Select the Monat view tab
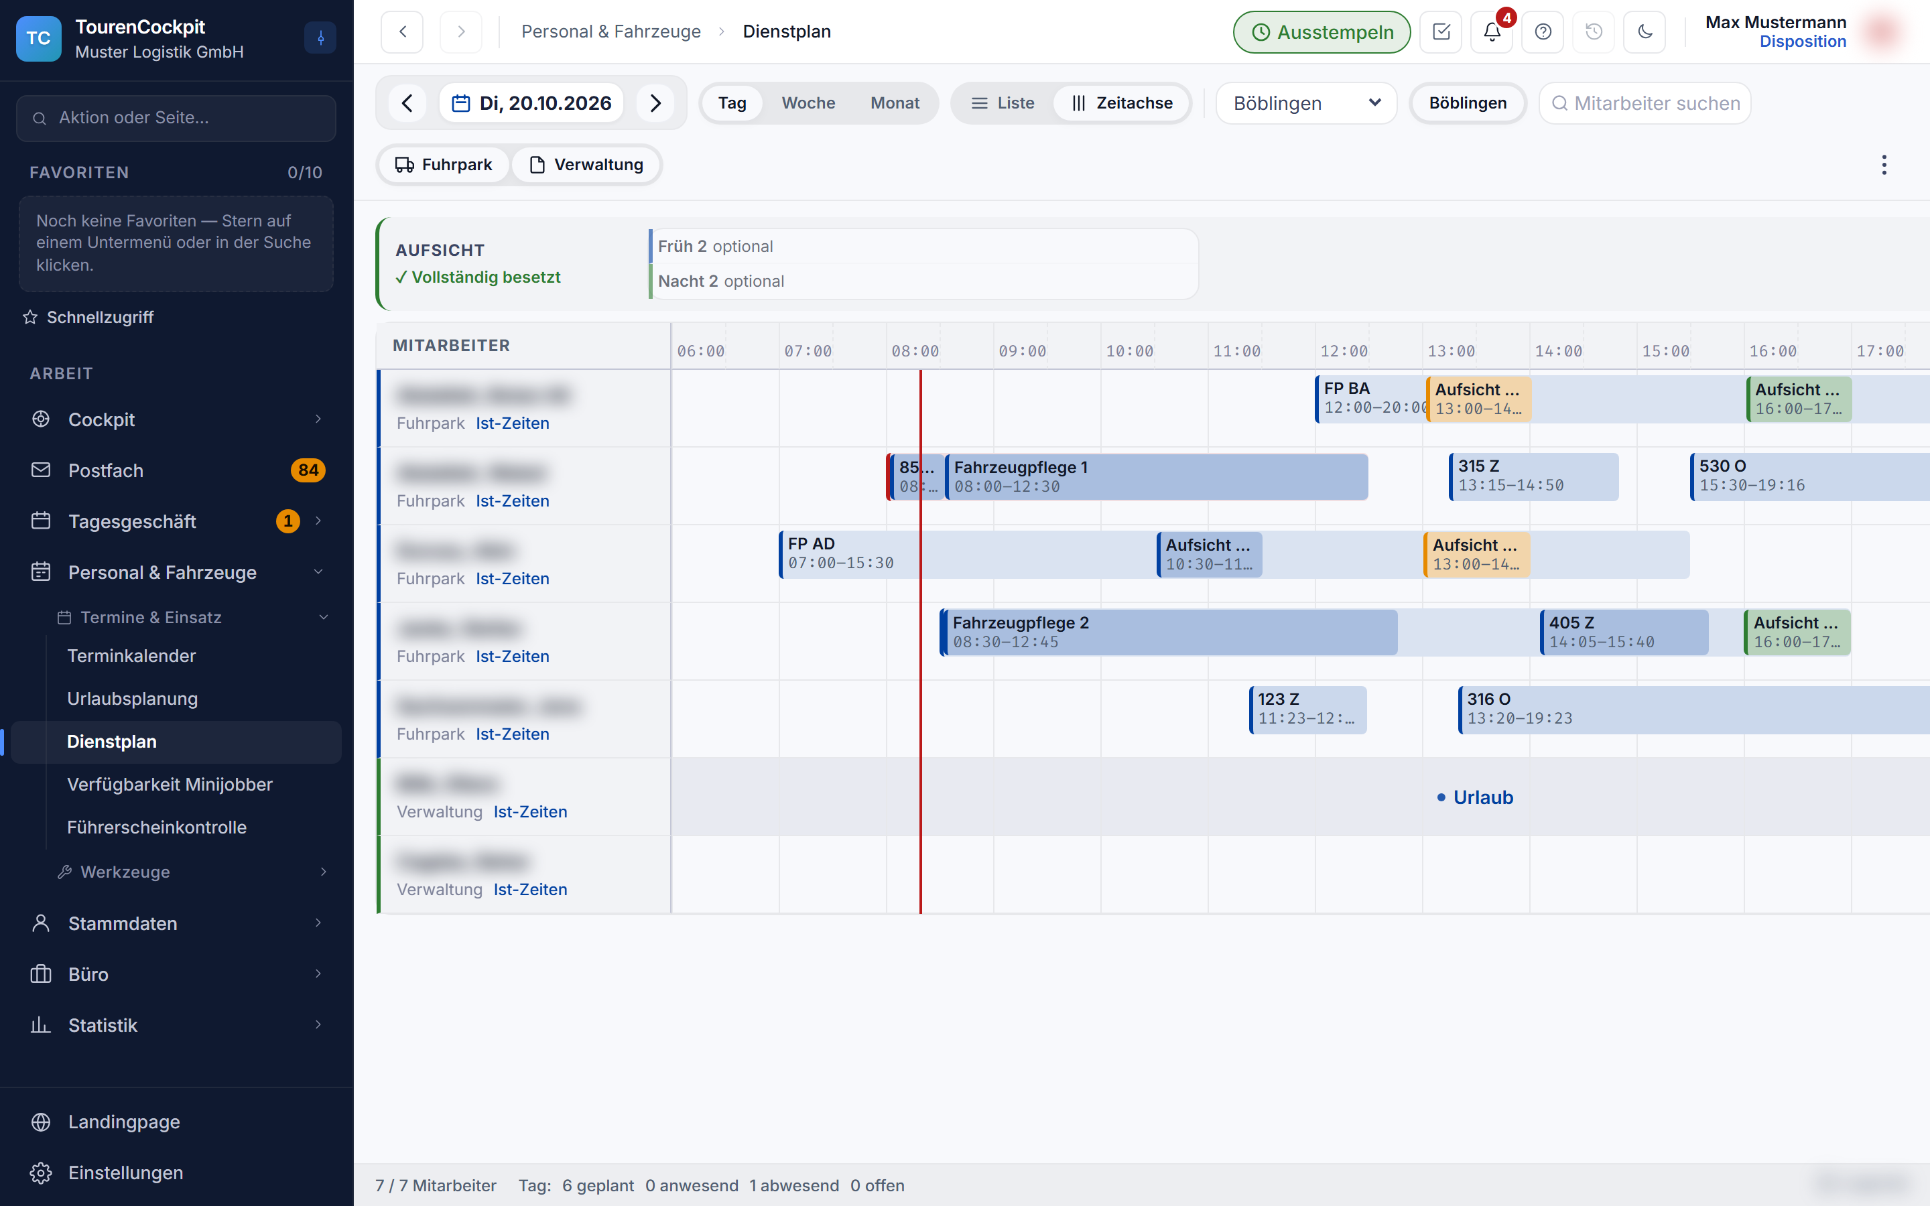The height and width of the screenshot is (1206, 1930). pyautogui.click(x=894, y=103)
